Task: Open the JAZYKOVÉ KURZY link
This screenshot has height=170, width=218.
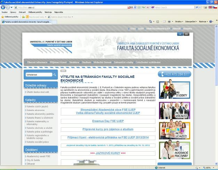Action: tap(108, 153)
